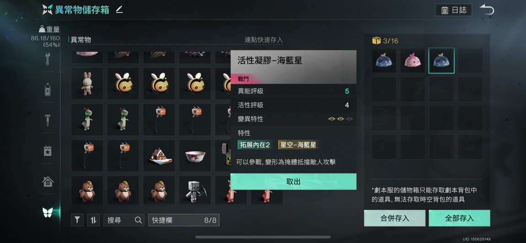
Task: Click the back arrow at top right
Action: 487,10
